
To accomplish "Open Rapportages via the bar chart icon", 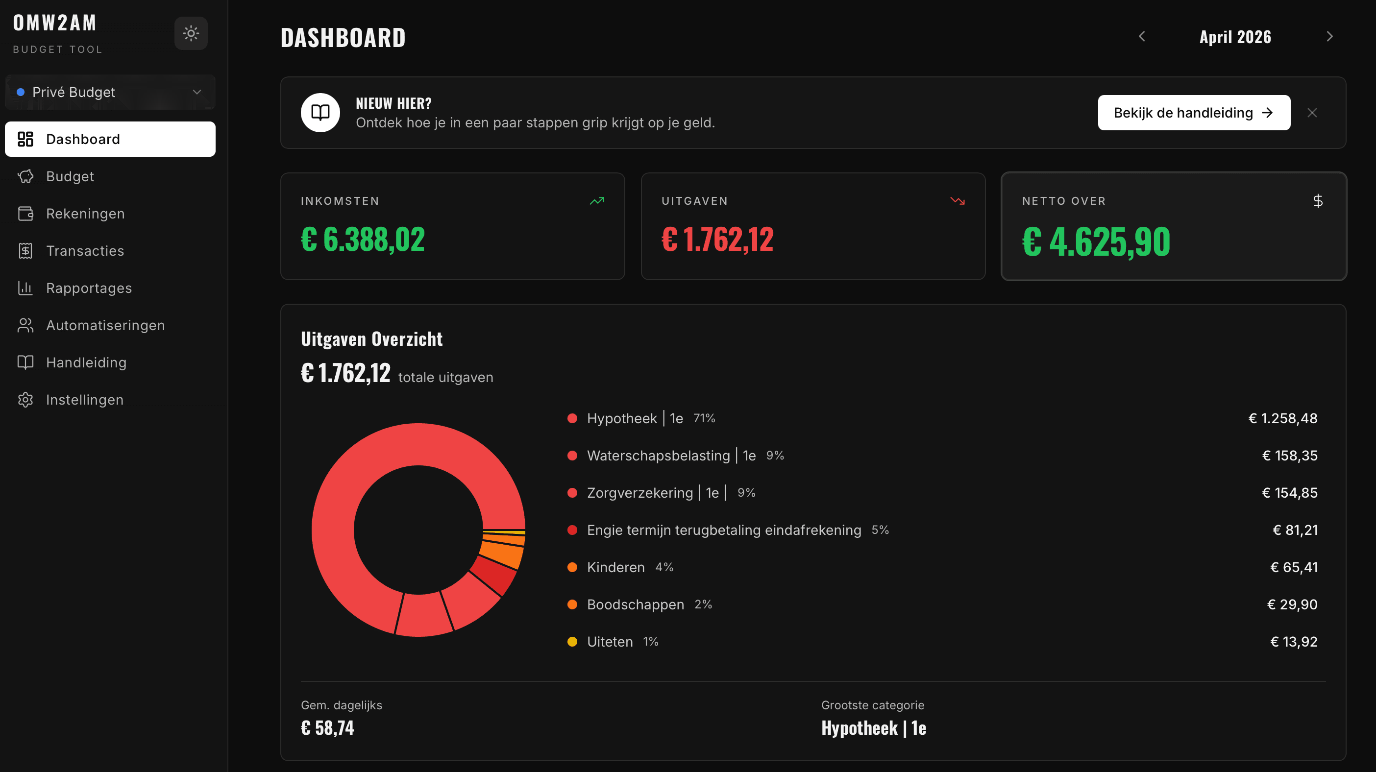I will [25, 288].
